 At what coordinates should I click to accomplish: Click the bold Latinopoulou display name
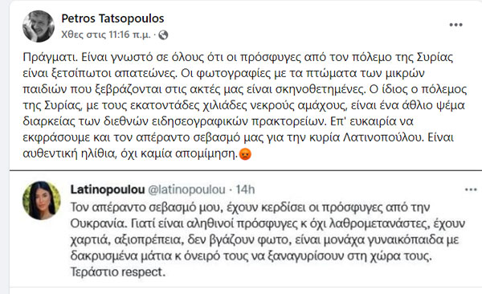click(108, 190)
